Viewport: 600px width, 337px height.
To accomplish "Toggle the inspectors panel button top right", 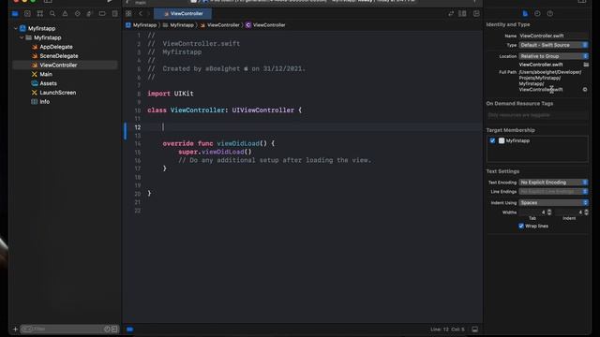I will click(x=581, y=2).
